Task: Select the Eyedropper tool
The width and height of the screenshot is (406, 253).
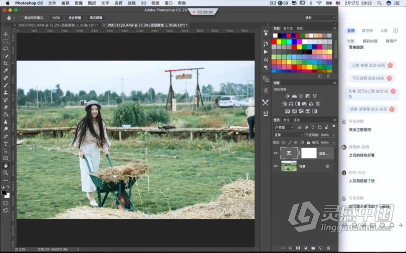Action: tap(6, 70)
